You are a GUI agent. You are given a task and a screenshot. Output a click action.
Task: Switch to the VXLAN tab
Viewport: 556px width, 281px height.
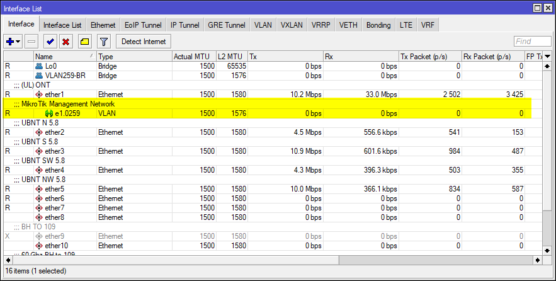coord(292,25)
